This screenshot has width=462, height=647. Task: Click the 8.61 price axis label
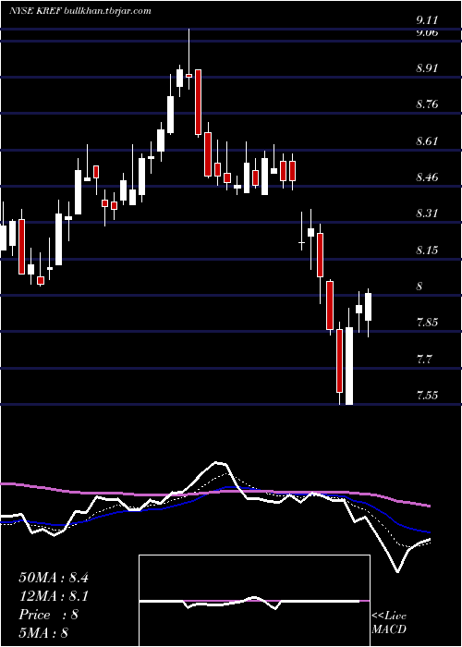tap(427, 141)
